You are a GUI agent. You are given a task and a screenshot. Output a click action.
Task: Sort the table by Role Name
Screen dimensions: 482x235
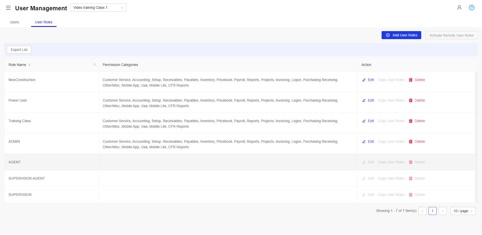[29, 64]
